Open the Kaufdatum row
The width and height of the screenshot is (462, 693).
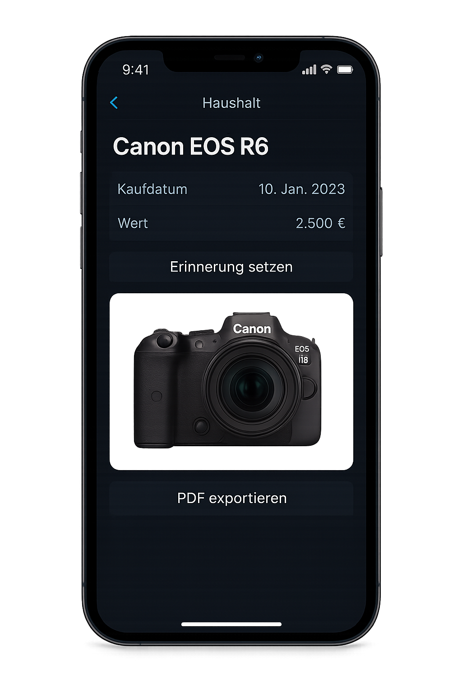[x=231, y=189]
